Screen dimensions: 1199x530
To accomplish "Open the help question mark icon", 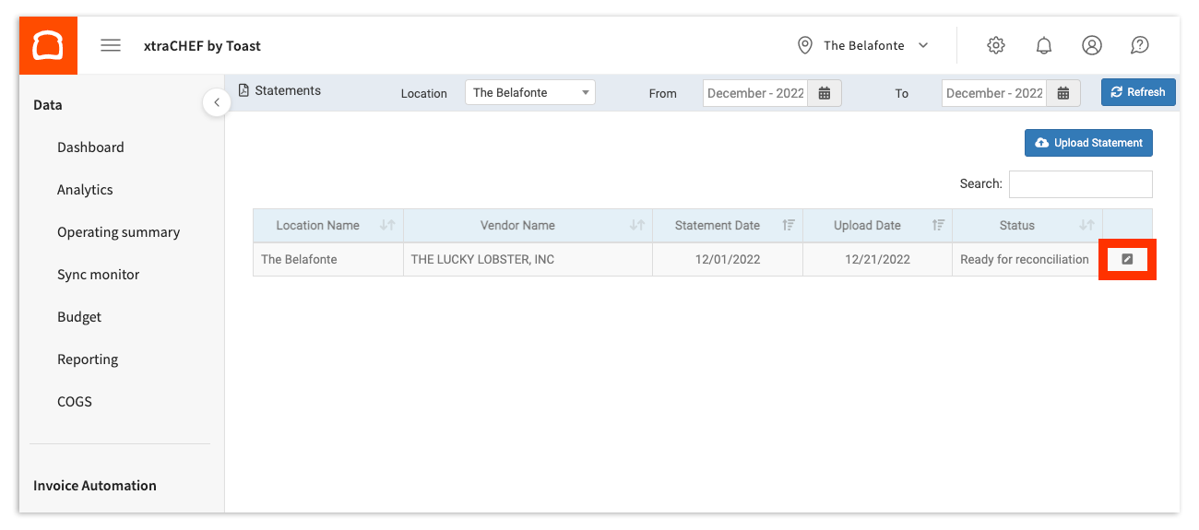I will click(x=1140, y=45).
